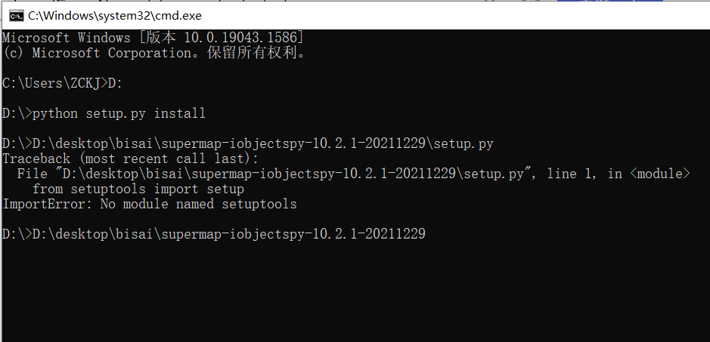710x342 pixels.
Task: Click the <module> text in traceback
Action: tap(660, 174)
